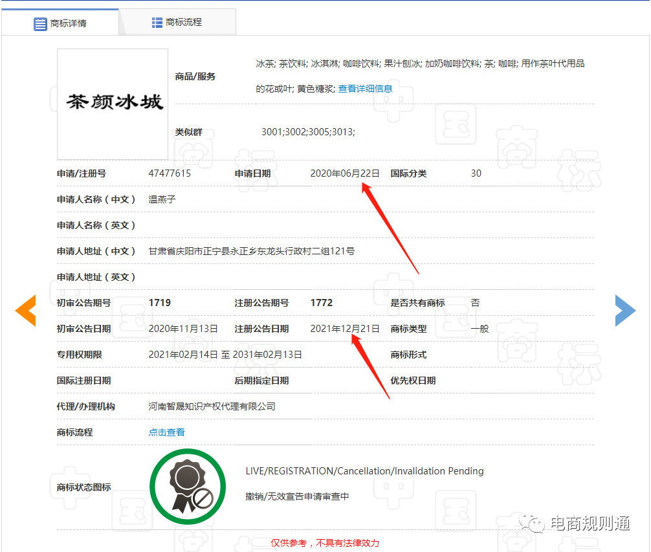Viewport: 651px width, 552px height.
Task: Click the blue list icon beside 商标详情
Action: click(x=40, y=24)
